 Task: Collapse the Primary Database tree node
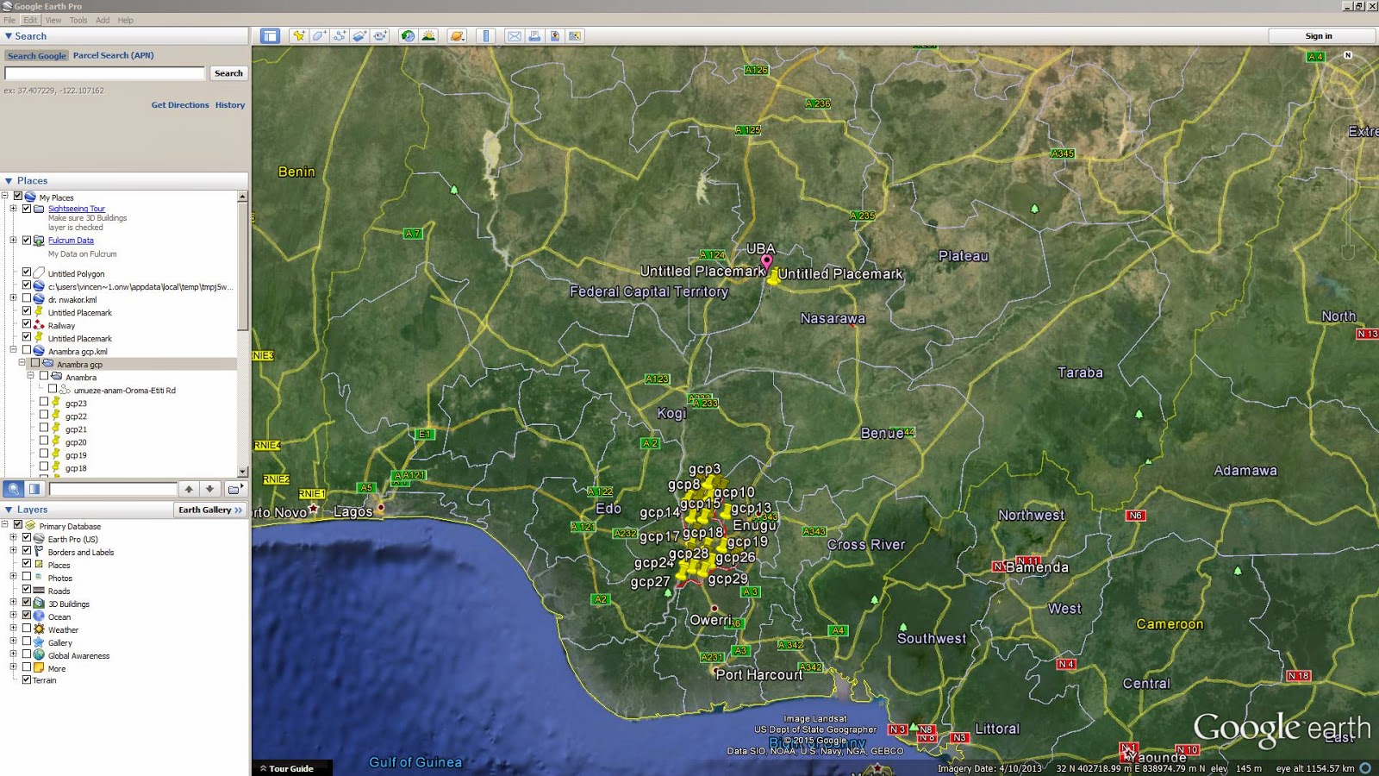(5, 524)
